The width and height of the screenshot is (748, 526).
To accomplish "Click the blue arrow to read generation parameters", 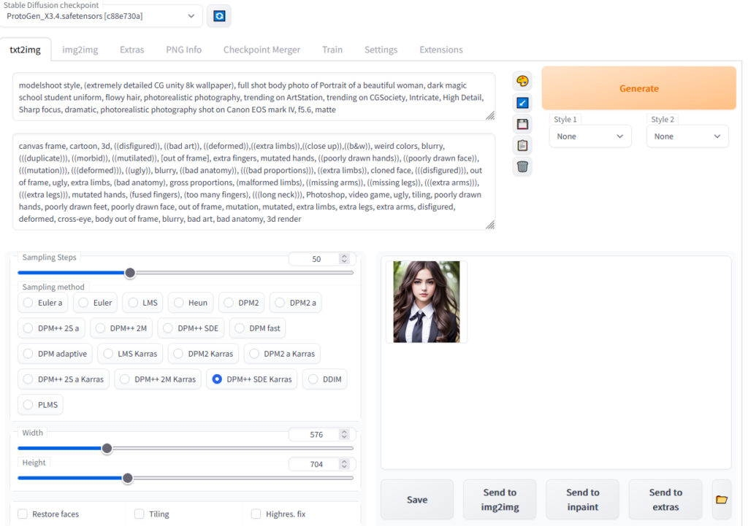I will point(522,101).
